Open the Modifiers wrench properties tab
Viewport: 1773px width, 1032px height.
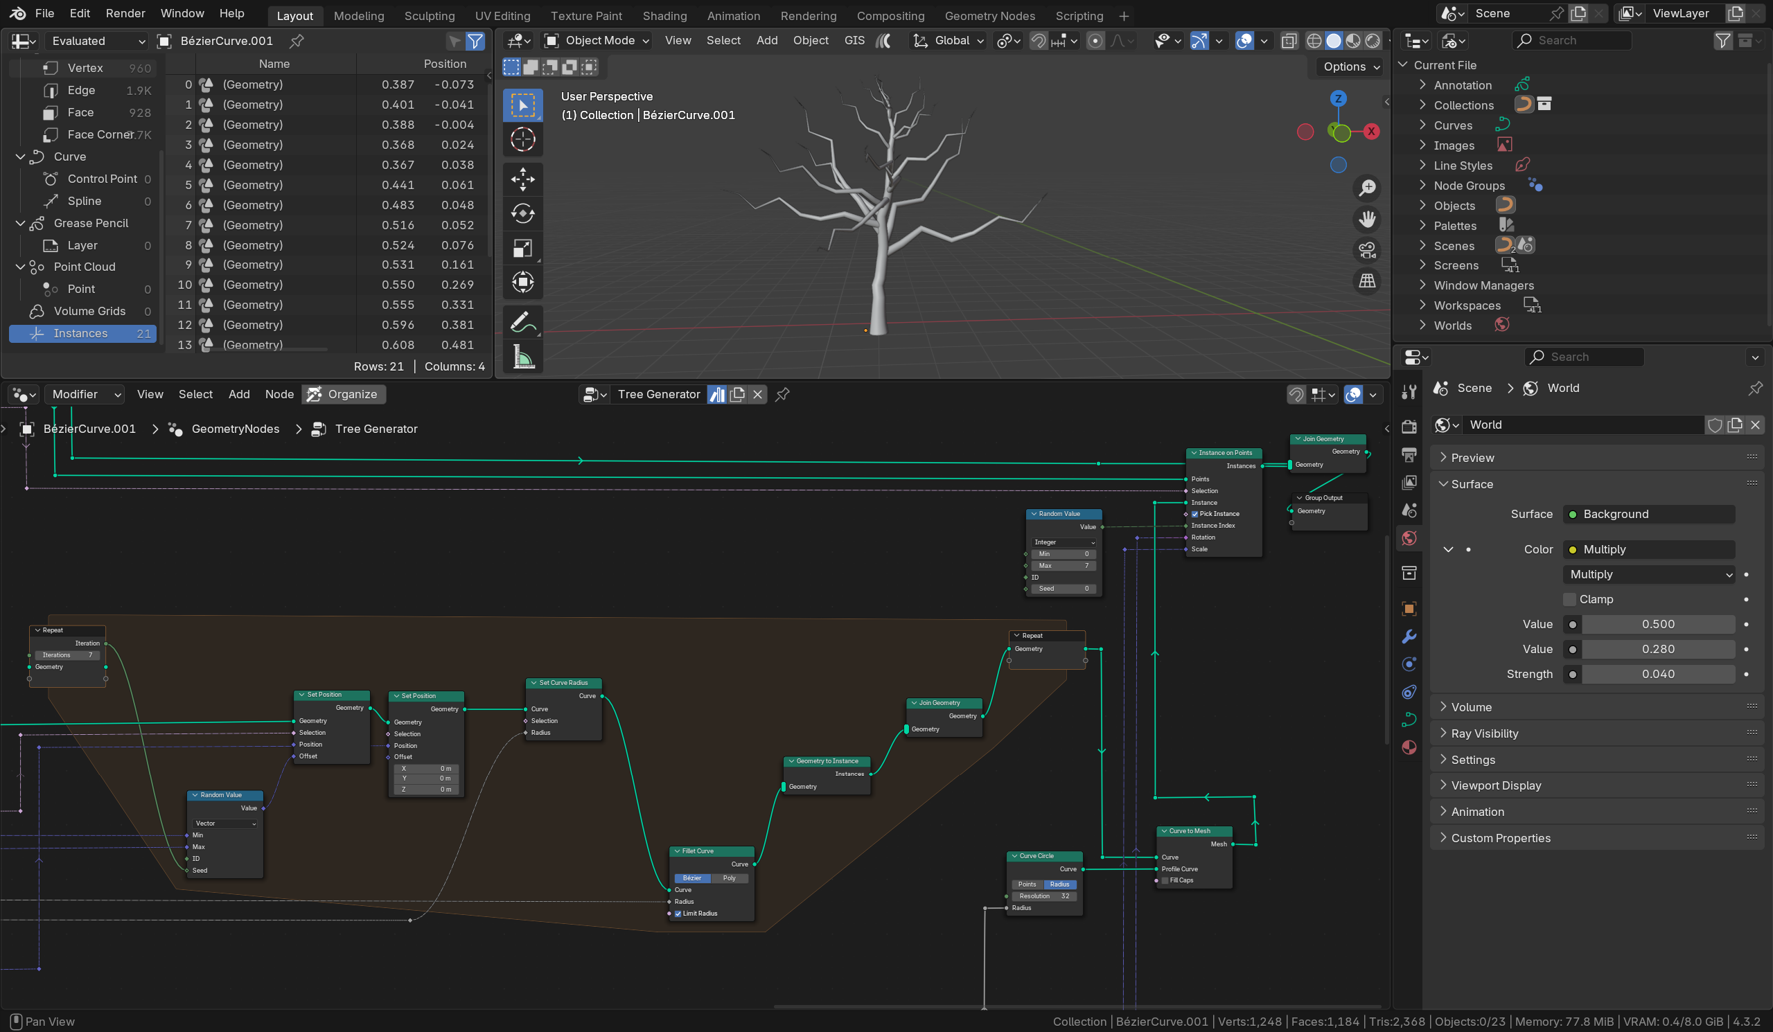point(1409,637)
